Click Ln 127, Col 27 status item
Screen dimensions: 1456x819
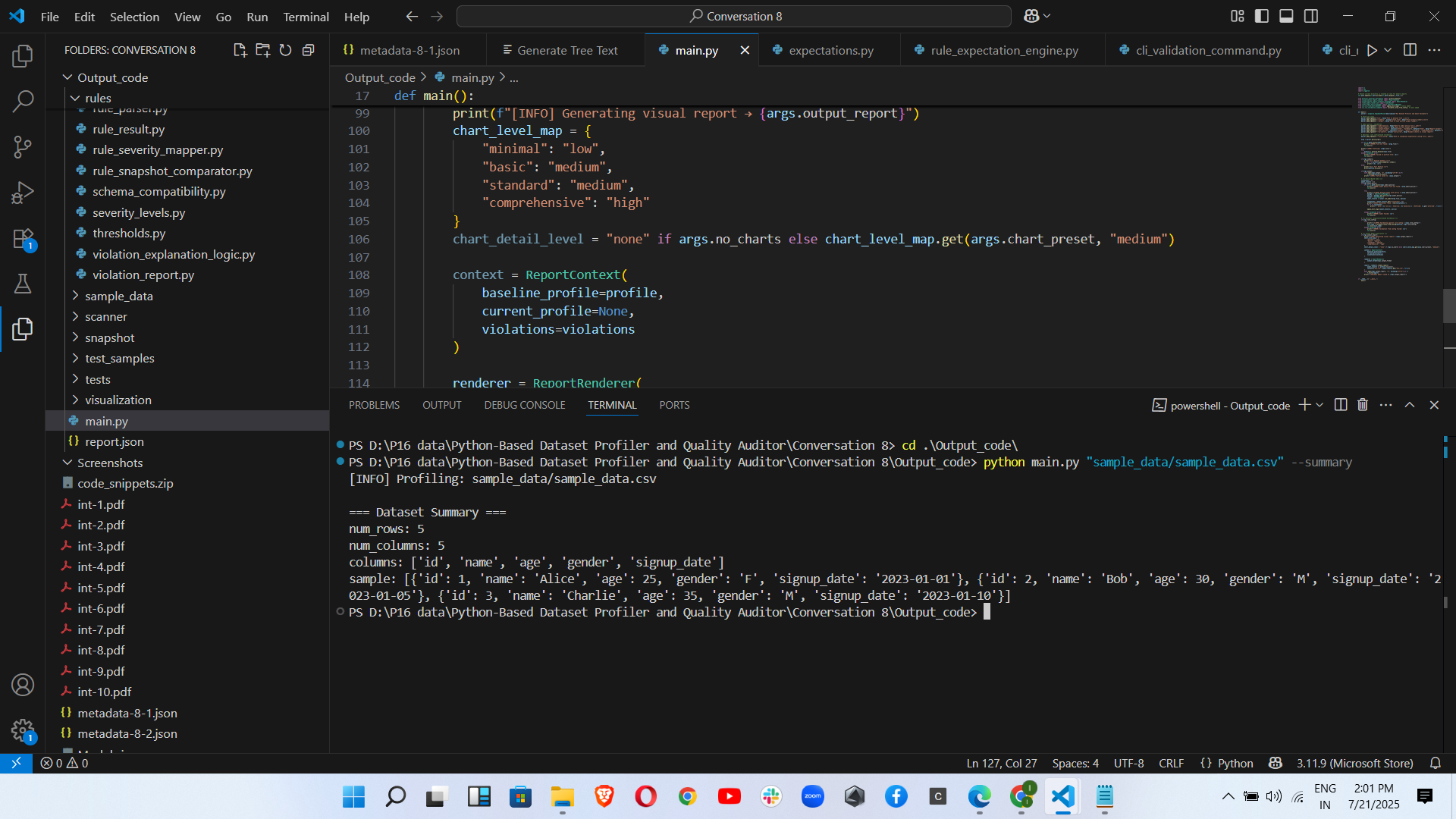[1001, 763]
